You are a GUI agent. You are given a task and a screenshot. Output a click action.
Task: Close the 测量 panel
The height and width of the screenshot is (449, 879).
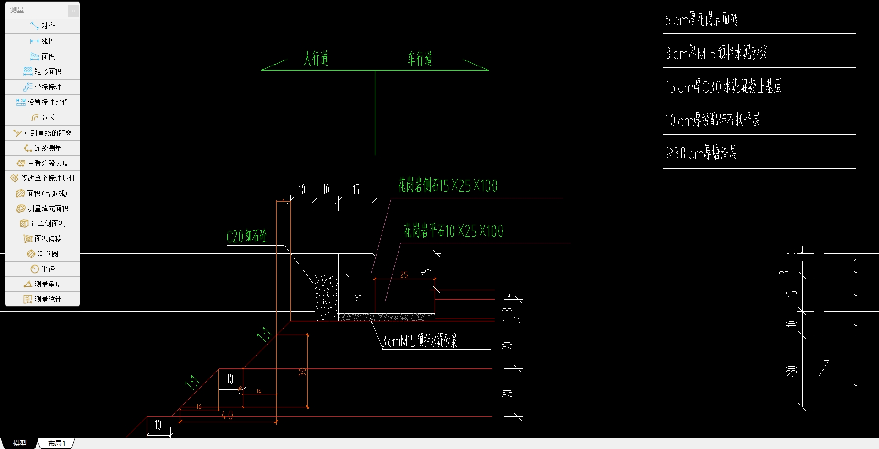[x=73, y=11]
